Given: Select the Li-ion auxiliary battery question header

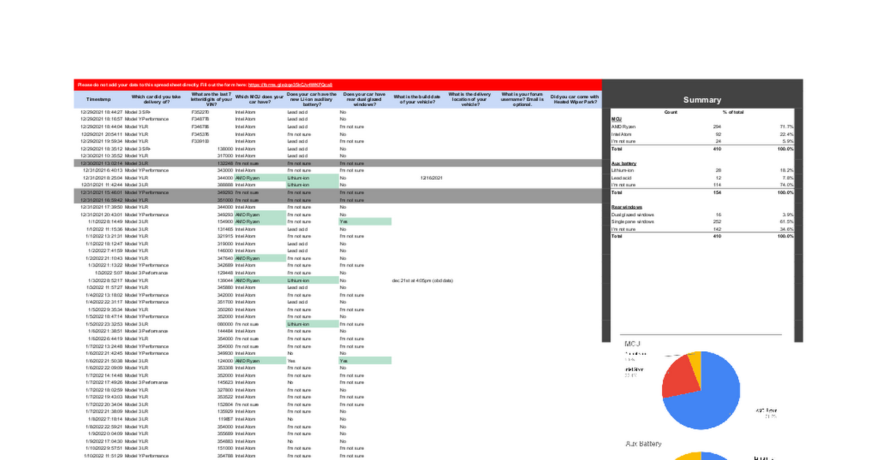Looking at the screenshot, I should (312, 99).
